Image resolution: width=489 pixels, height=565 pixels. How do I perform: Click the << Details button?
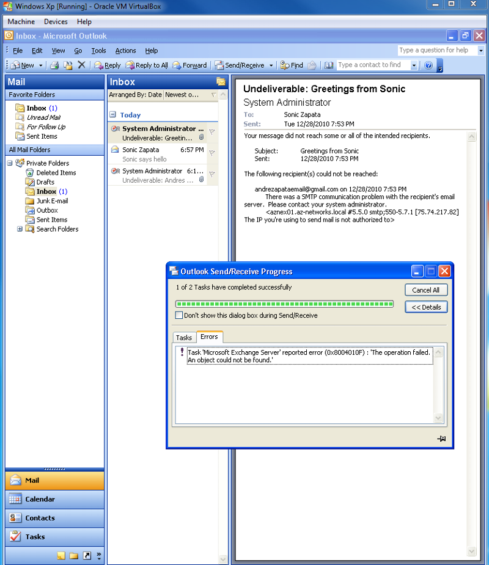click(426, 307)
